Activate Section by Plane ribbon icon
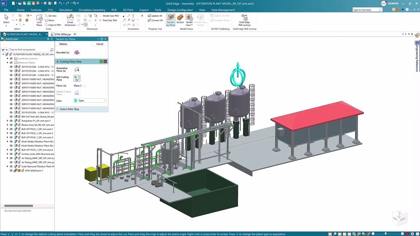 [171, 20]
